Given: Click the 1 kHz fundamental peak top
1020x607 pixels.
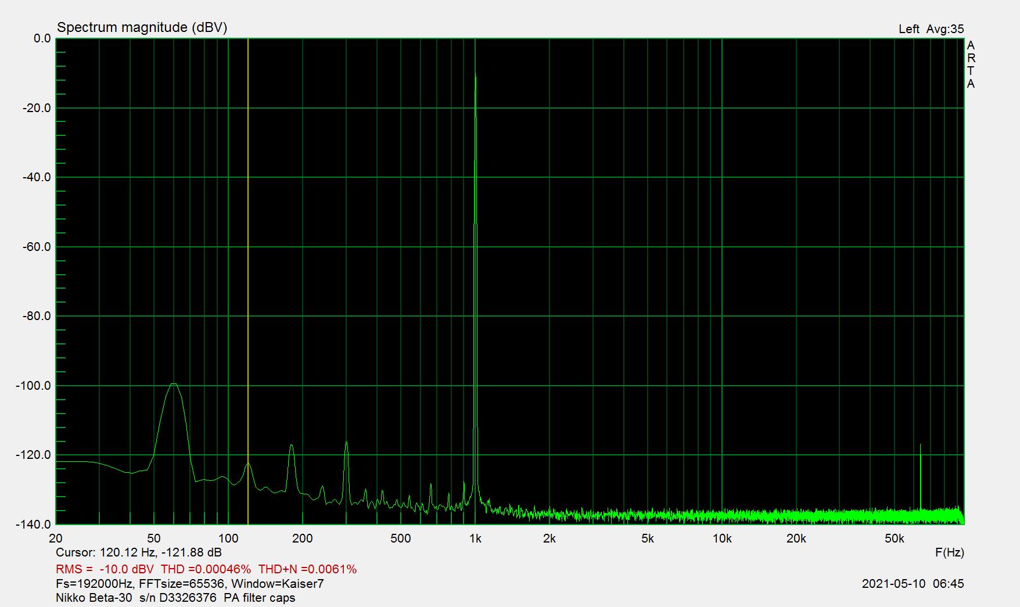Looking at the screenshot, I should click(x=476, y=74).
